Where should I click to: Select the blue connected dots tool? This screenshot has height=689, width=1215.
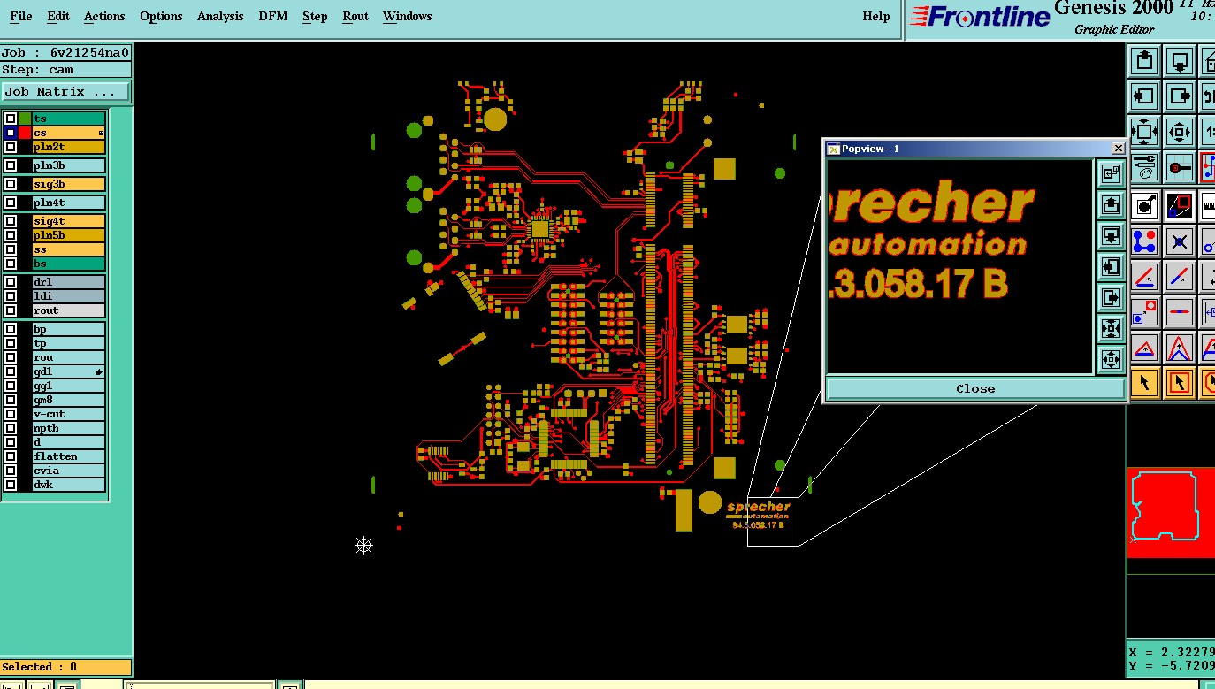pyautogui.click(x=1144, y=241)
